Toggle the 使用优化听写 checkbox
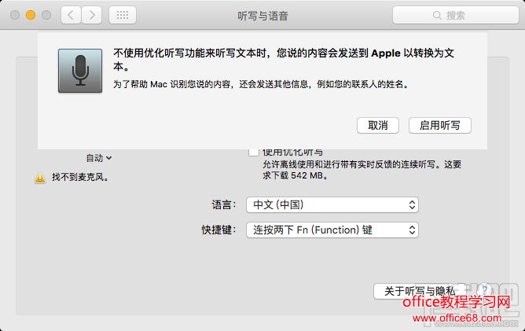 (x=253, y=153)
